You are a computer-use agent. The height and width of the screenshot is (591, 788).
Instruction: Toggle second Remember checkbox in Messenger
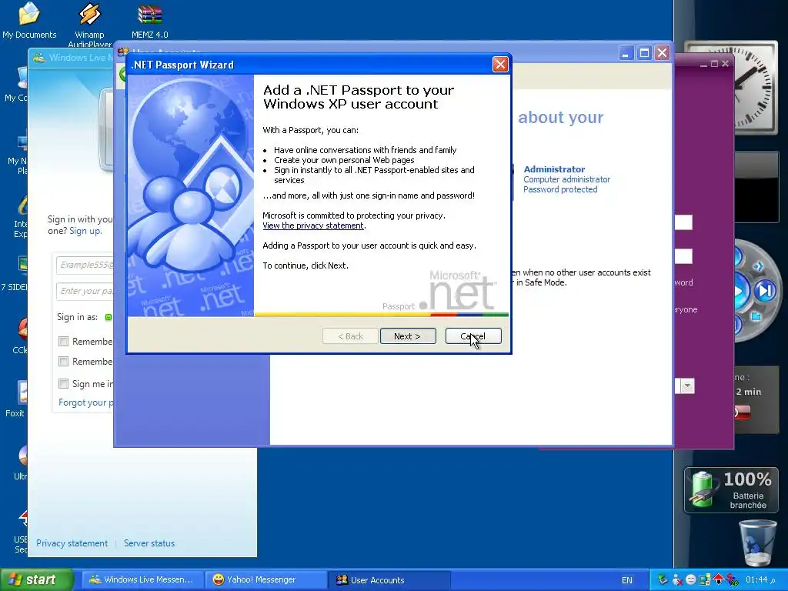(63, 362)
